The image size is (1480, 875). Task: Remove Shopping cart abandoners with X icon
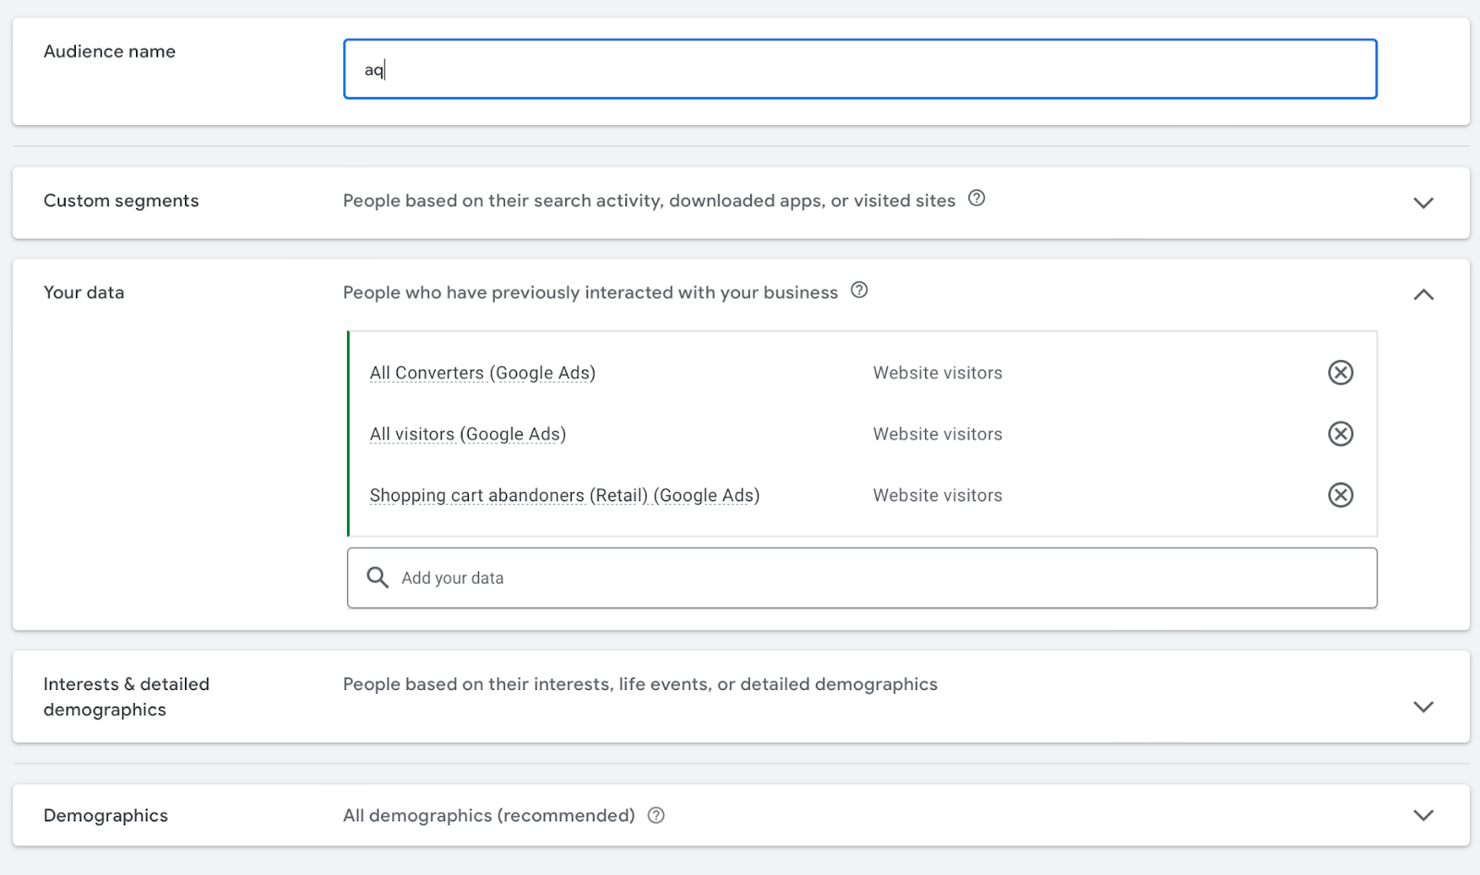tap(1340, 496)
